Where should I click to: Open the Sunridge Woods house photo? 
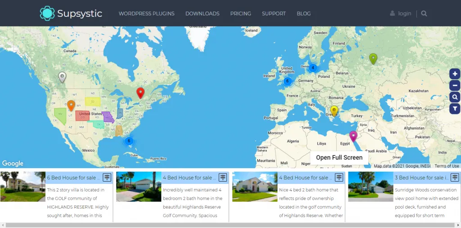(x=371, y=187)
